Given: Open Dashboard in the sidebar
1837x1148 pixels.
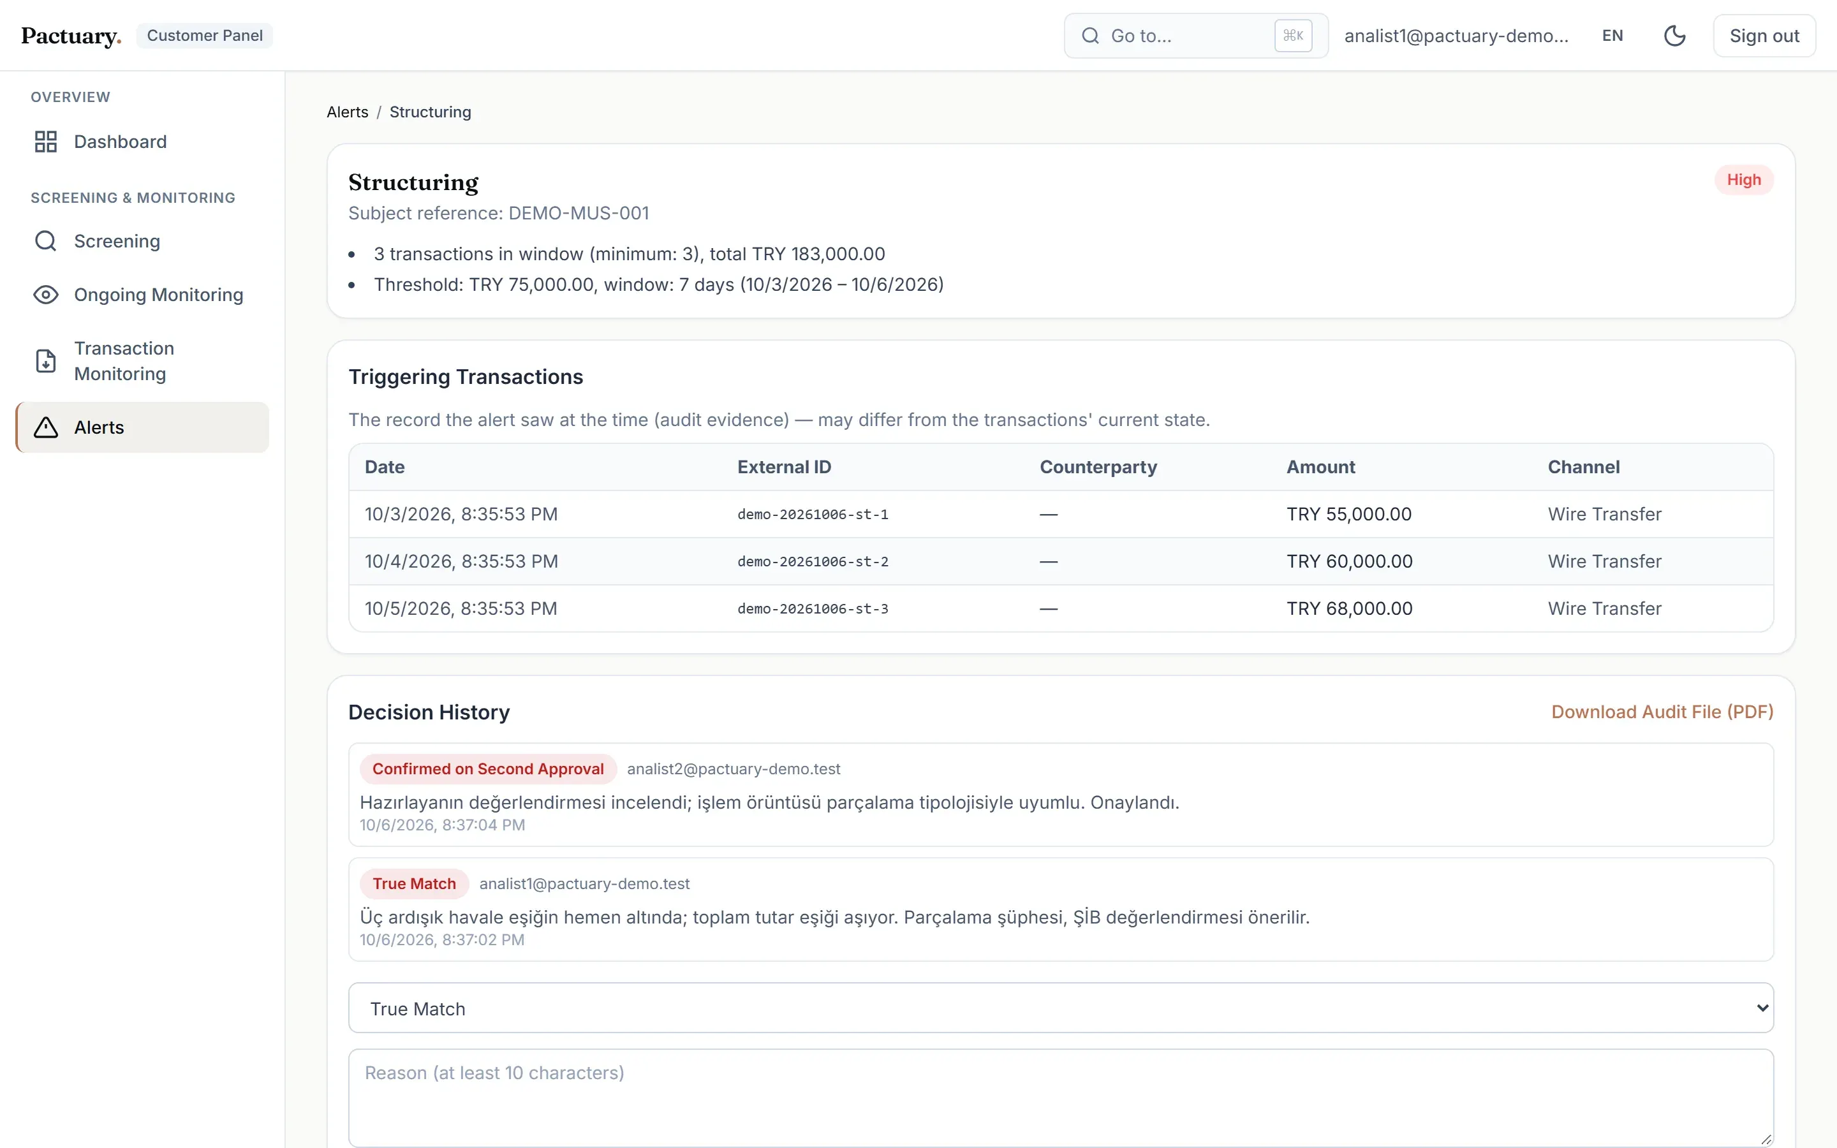Looking at the screenshot, I should pos(142,142).
